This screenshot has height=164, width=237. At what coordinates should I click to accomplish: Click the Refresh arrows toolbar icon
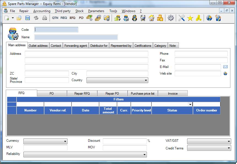point(36,18)
